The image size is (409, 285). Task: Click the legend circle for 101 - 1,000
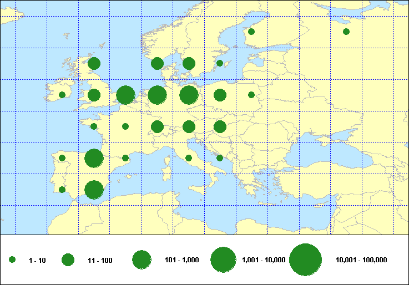(142, 259)
